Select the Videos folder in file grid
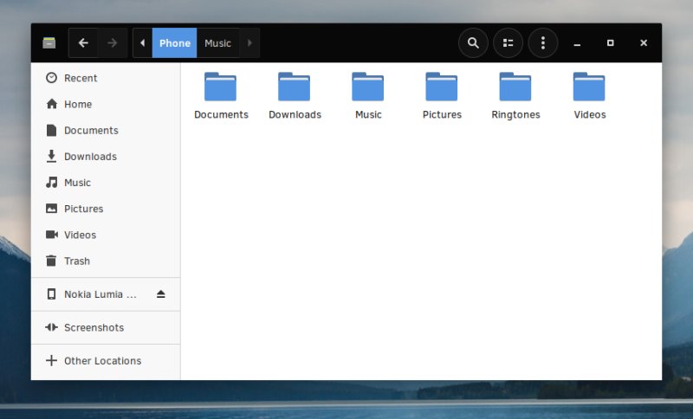The image size is (693, 419). click(x=589, y=87)
